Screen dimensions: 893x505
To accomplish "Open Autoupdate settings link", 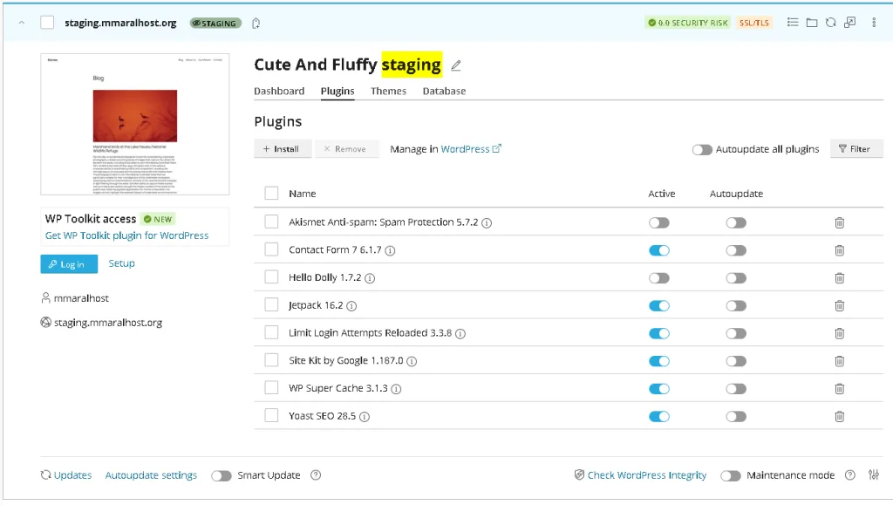I will pyautogui.click(x=151, y=474).
